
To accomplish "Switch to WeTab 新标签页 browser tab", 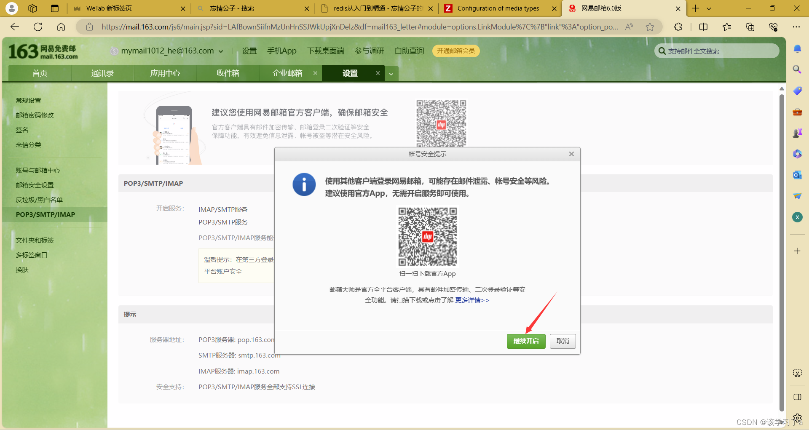I will [x=129, y=8].
